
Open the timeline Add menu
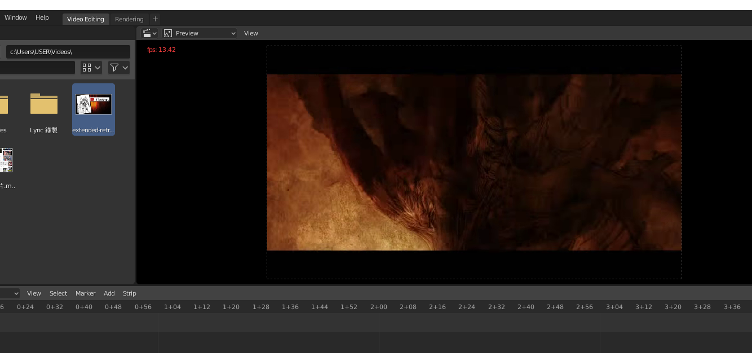click(109, 293)
